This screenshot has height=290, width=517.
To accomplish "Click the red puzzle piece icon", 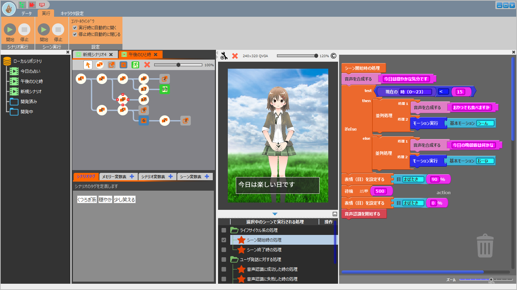I will [x=32, y=5].
